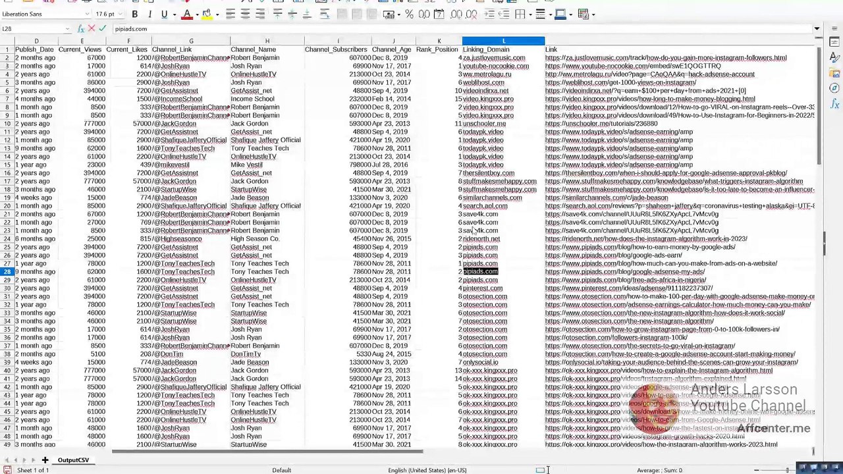Open the border style tool
The width and height of the screenshot is (843, 474).
pos(541,14)
